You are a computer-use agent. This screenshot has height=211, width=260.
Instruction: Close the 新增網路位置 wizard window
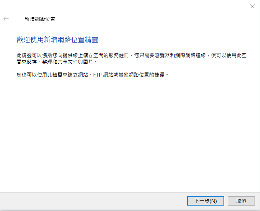pyautogui.click(x=252, y=6)
